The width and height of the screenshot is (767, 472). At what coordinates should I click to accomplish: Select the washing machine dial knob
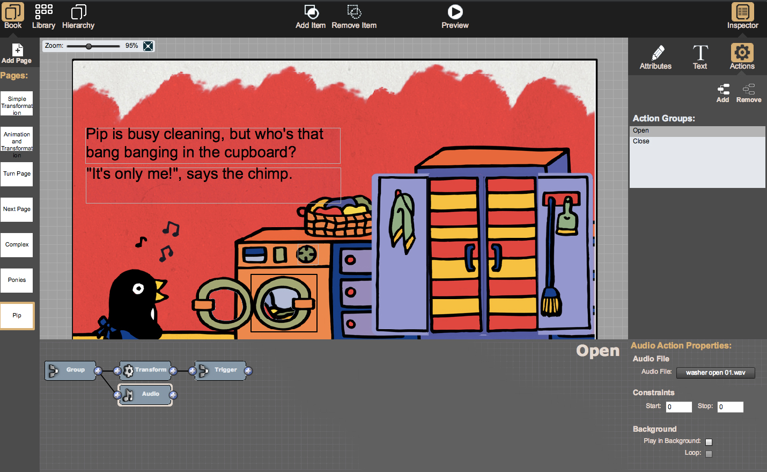(307, 254)
